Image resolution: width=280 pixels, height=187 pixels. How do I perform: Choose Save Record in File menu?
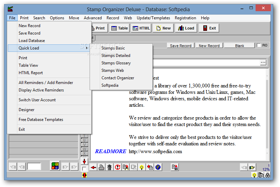(x=50, y=33)
